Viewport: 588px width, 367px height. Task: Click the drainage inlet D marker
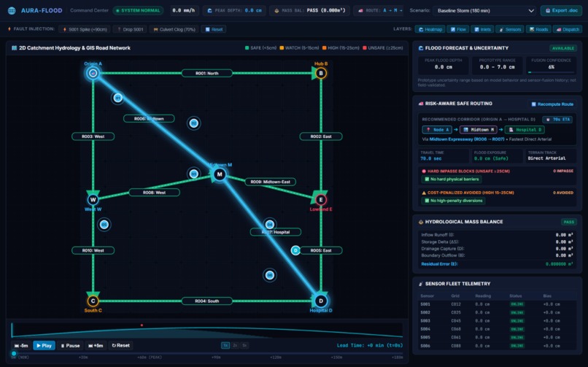click(295, 250)
